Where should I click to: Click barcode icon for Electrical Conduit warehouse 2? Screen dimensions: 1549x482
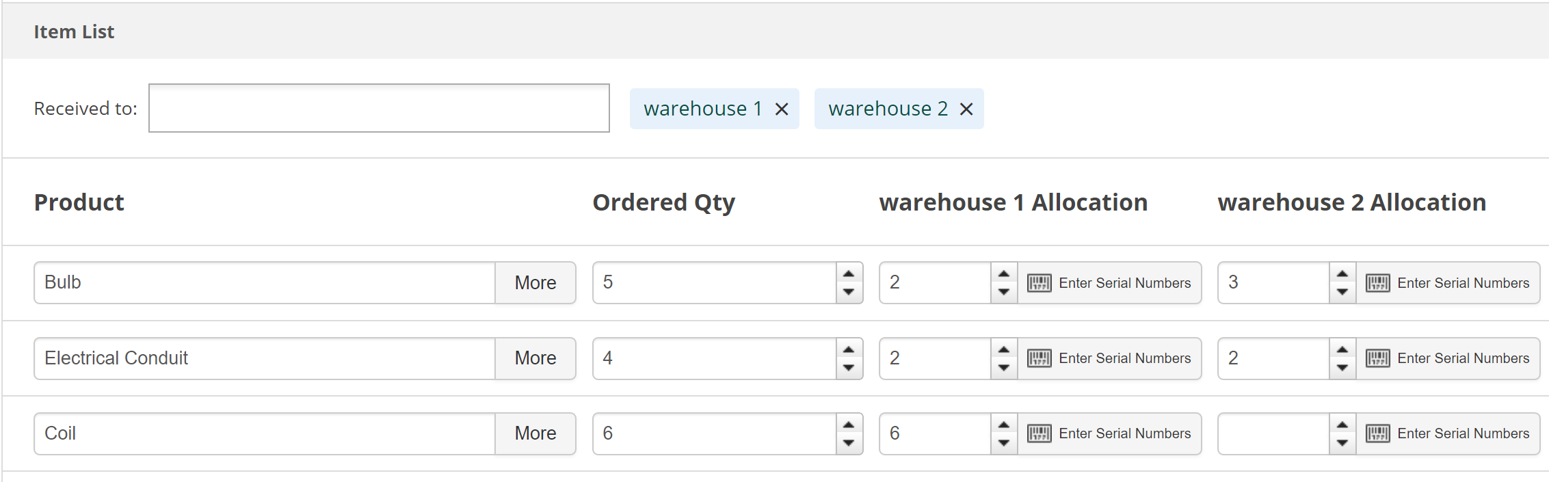click(x=1377, y=358)
